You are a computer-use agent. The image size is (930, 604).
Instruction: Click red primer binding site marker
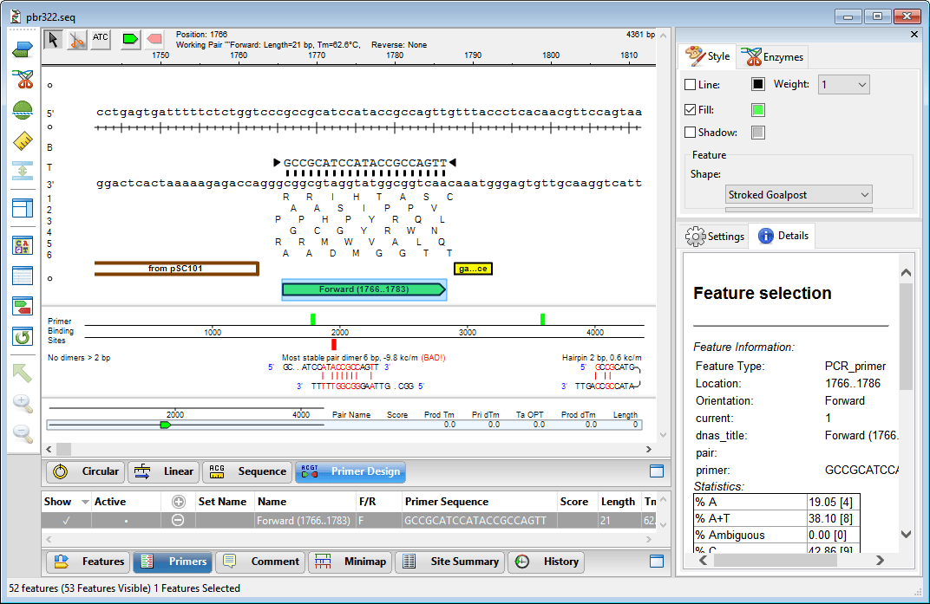point(334,344)
